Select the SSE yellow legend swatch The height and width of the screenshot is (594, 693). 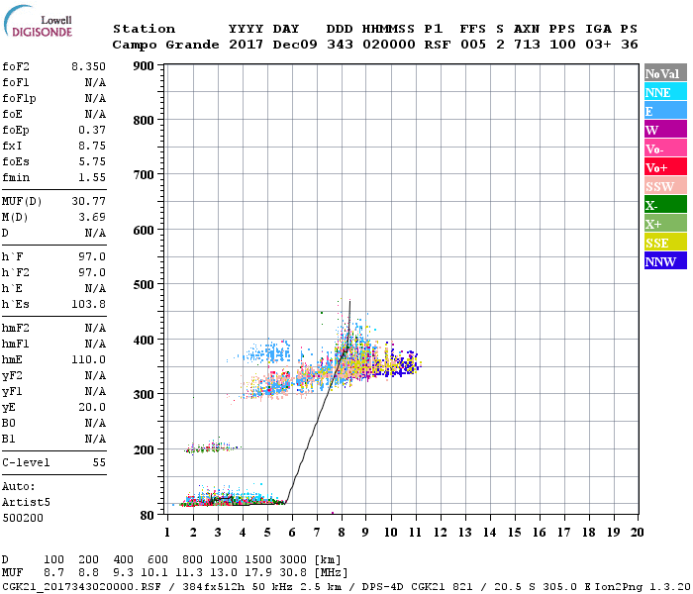coord(665,243)
